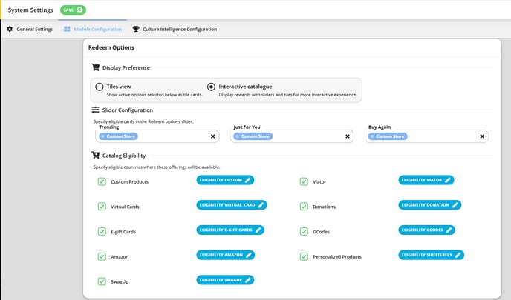Uncheck Virtual Cards checkbox
This screenshot has height=300, width=511.
click(x=102, y=207)
